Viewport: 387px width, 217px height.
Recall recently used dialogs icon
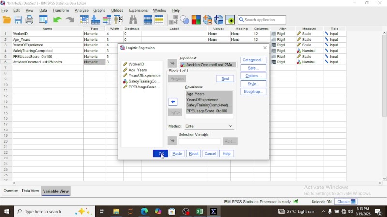click(44, 20)
